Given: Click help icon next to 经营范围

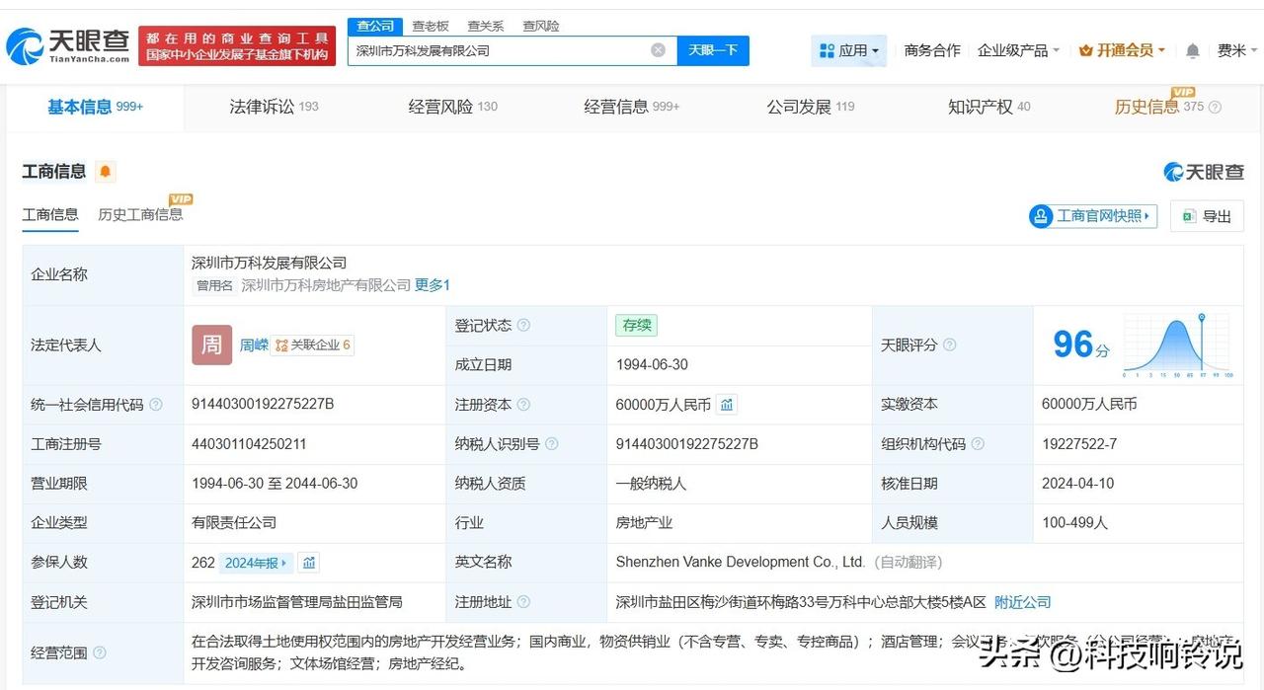Looking at the screenshot, I should tap(100, 652).
